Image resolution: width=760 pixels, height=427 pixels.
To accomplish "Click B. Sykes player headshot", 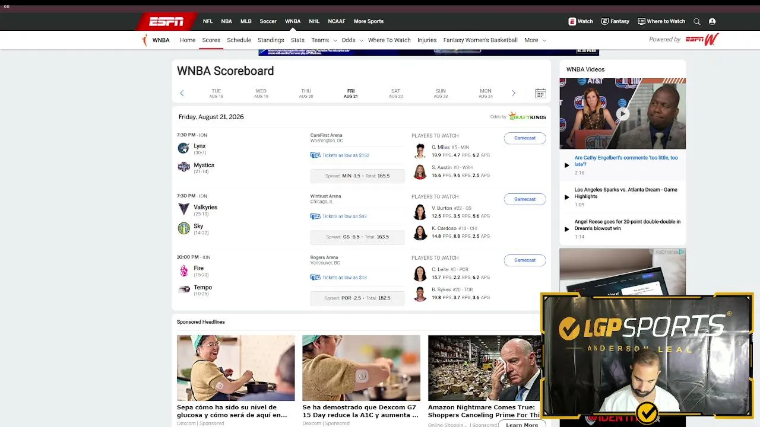I will coord(420,294).
